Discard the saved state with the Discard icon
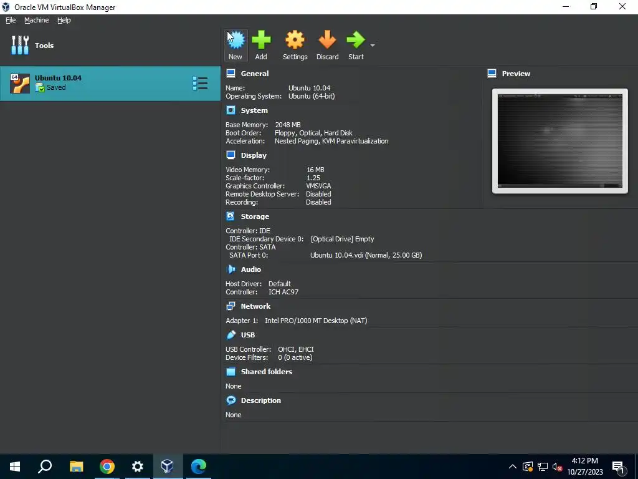The height and width of the screenshot is (479, 638). tap(327, 40)
